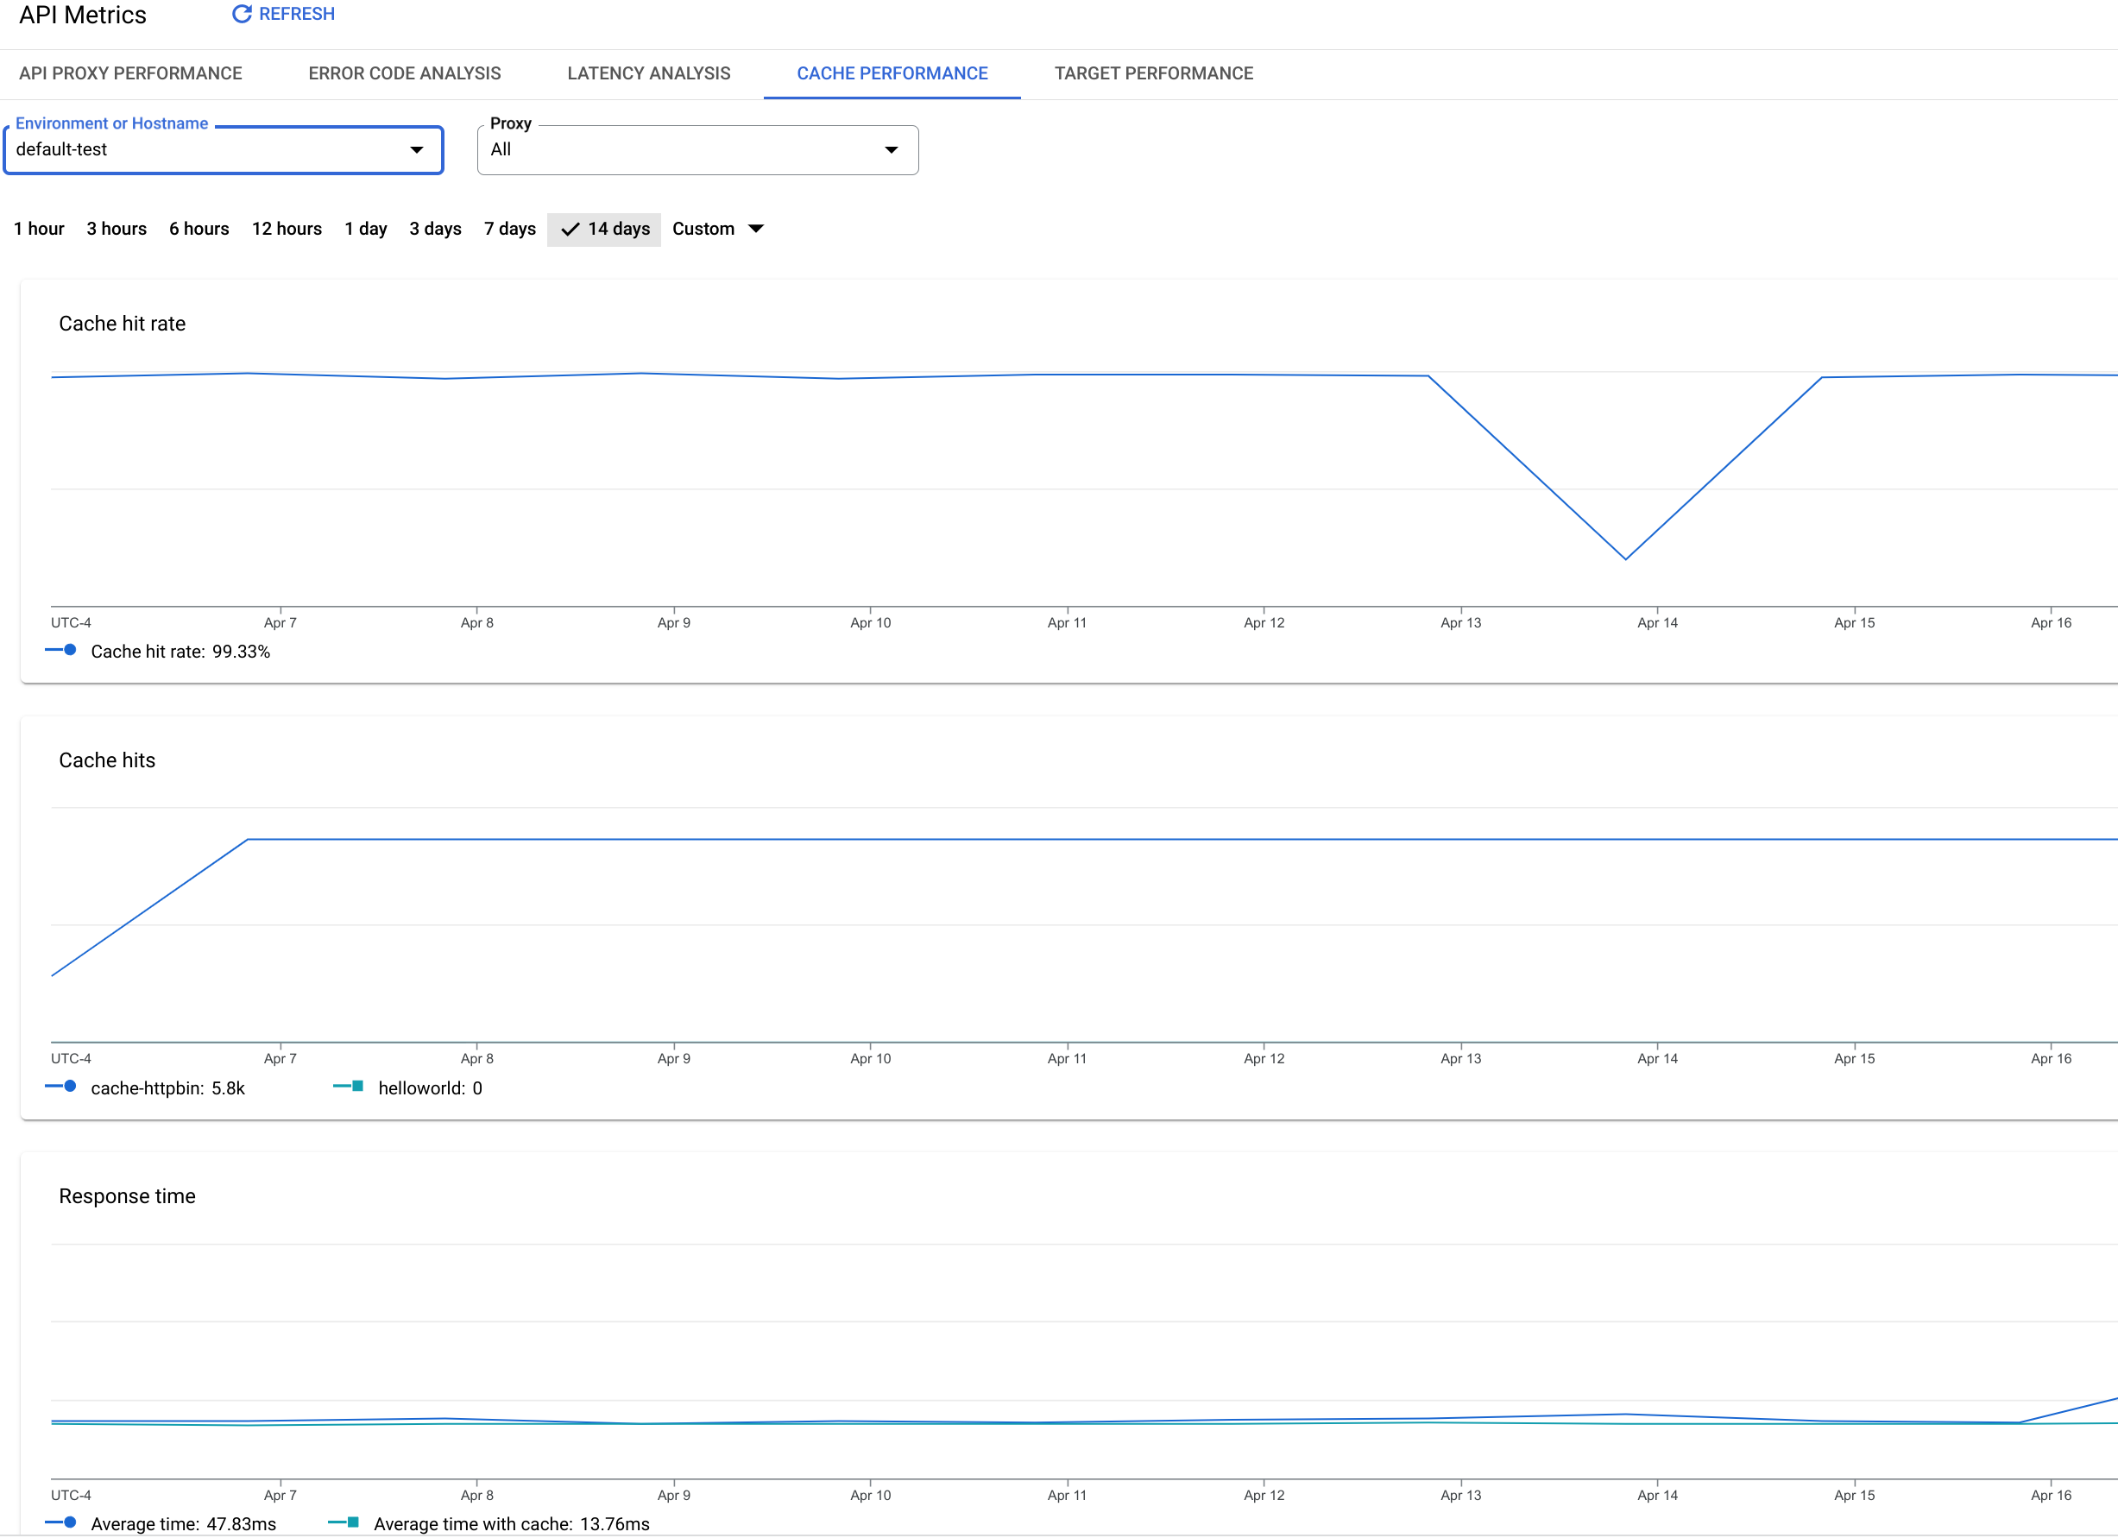Viewport: 2118px width, 1538px height.
Task: Select the 7 days time range option
Action: pyautogui.click(x=510, y=229)
